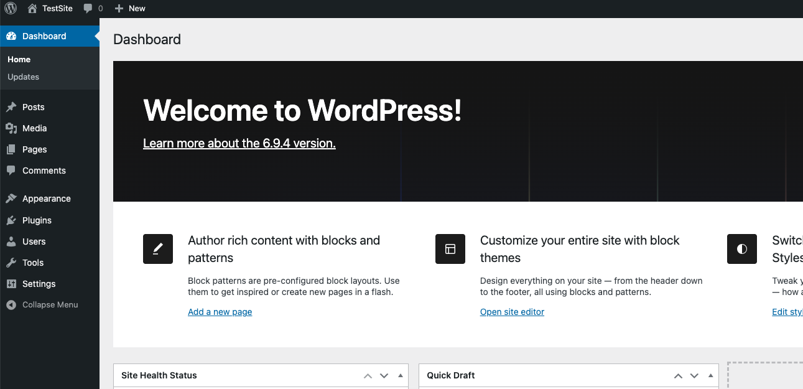This screenshot has height=389, width=803.
Task: Click the TestSite home icon
Action: [x=32, y=9]
